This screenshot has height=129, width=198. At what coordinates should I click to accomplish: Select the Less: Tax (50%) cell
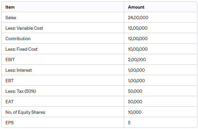[x=21, y=91]
